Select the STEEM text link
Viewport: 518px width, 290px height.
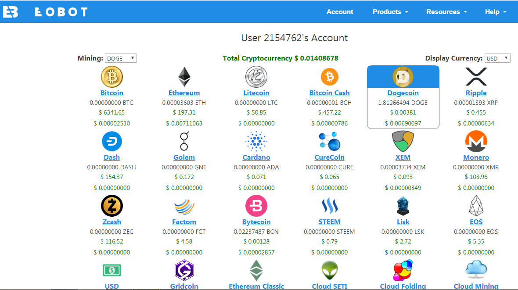(329, 222)
